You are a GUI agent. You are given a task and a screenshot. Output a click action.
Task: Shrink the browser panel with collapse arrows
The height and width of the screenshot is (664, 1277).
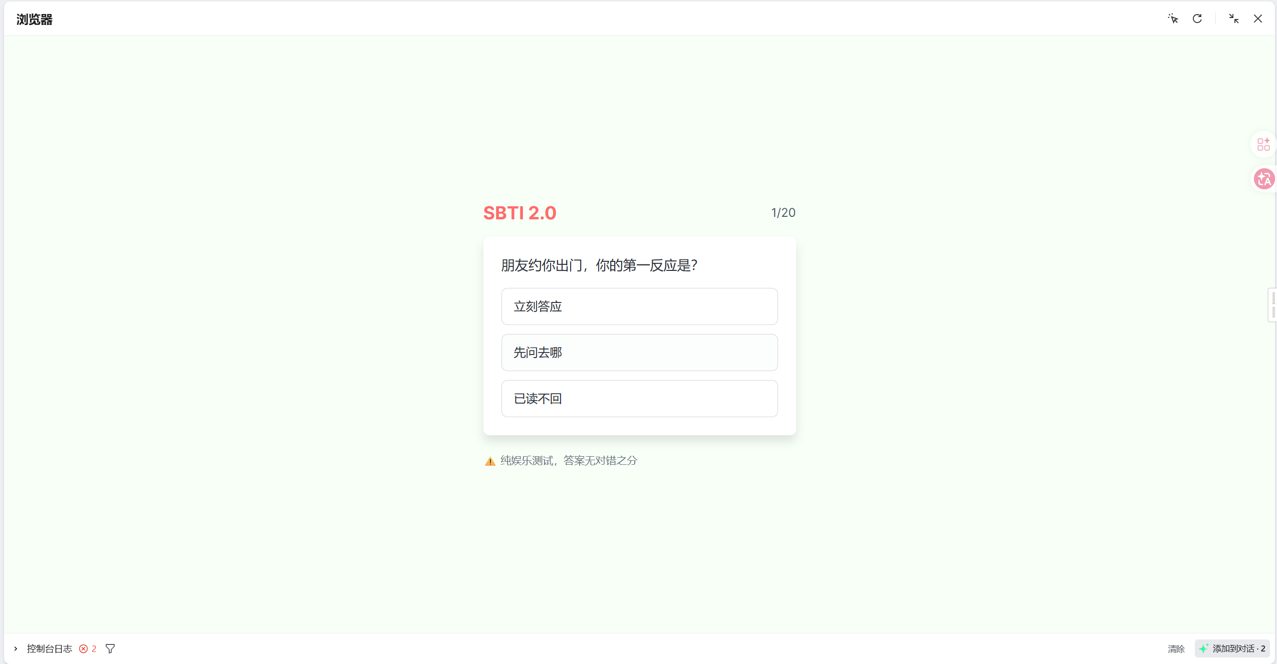tap(1233, 19)
